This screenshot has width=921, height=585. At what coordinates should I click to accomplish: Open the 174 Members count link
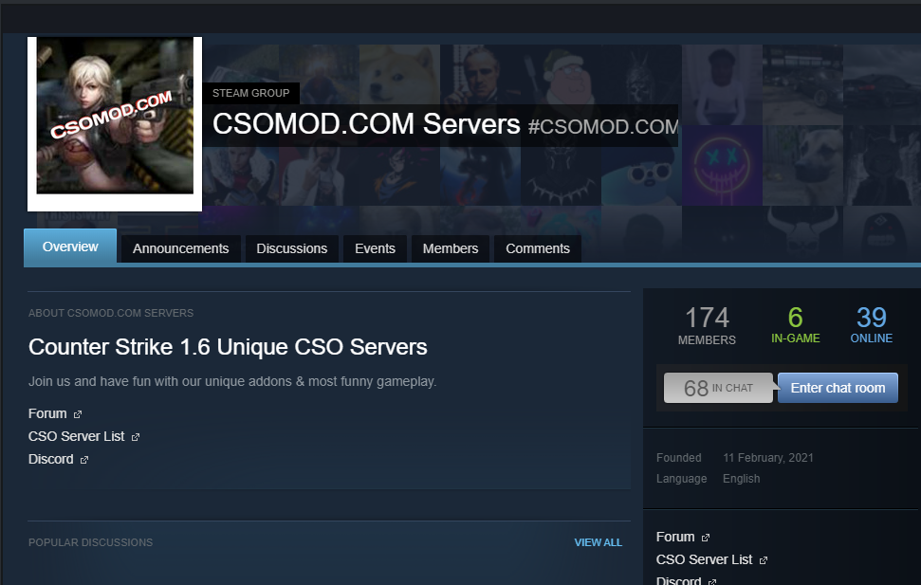[x=707, y=324]
